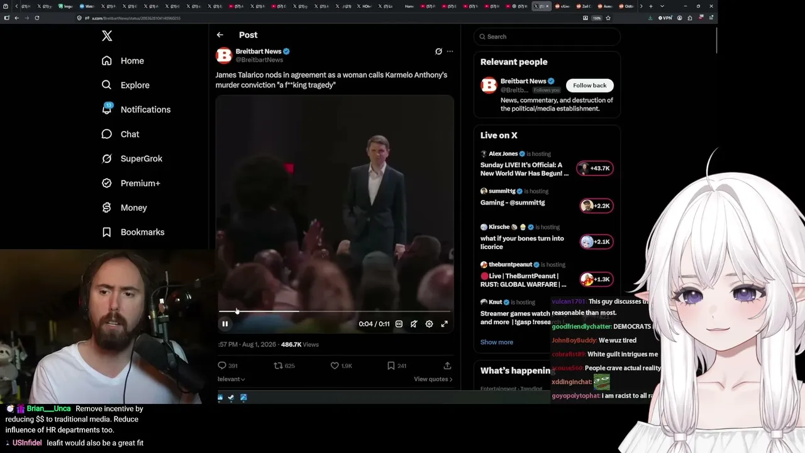This screenshot has width=805, height=453.
Task: Click the "Relevant people" heading
Action: [514, 62]
